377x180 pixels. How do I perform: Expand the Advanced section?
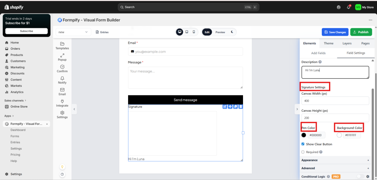coord(335,168)
